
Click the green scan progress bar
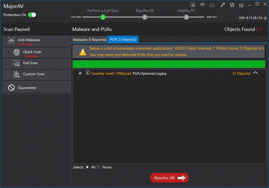click(x=169, y=64)
